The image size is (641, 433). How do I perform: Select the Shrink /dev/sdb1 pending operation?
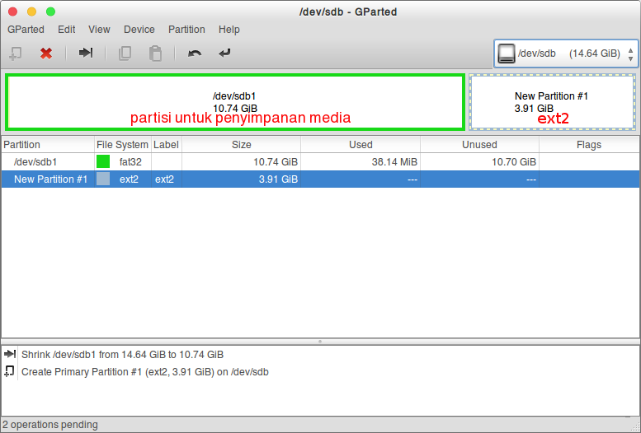tap(122, 355)
